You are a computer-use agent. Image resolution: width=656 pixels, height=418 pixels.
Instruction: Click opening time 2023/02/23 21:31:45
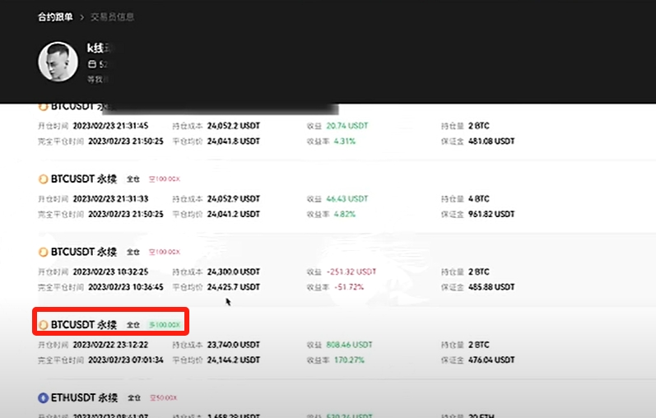(x=110, y=126)
